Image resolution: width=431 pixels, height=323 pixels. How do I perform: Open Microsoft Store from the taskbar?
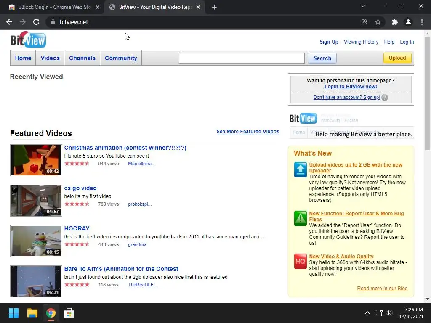pos(69,313)
